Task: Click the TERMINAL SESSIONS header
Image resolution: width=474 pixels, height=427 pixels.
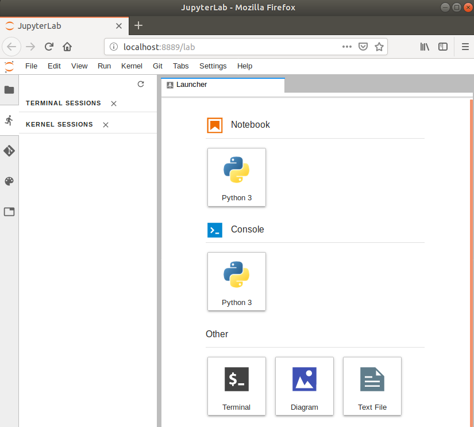Action: (63, 103)
